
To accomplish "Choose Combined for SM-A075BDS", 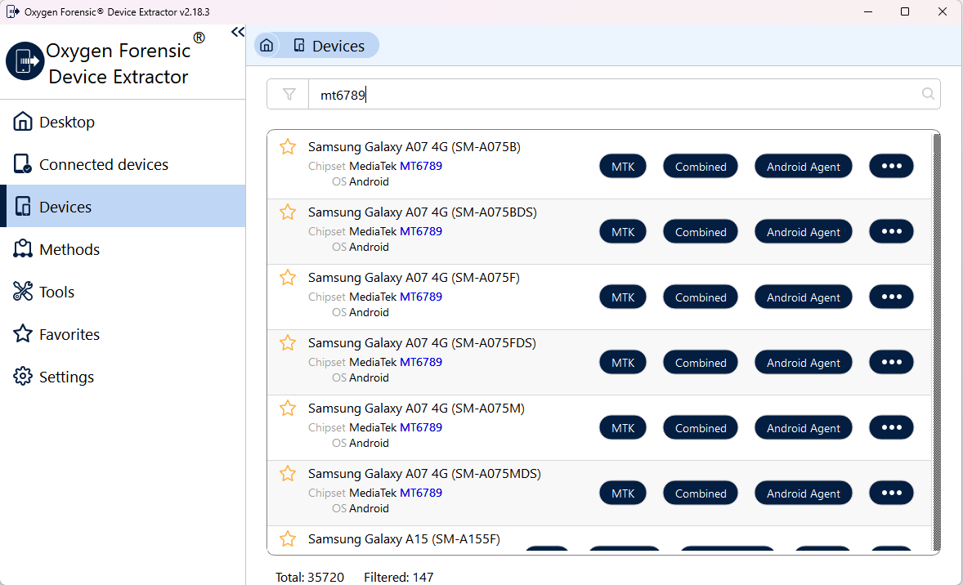I will click(700, 232).
